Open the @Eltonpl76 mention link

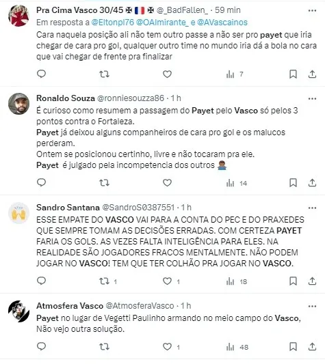pyautogui.click(x=113, y=23)
